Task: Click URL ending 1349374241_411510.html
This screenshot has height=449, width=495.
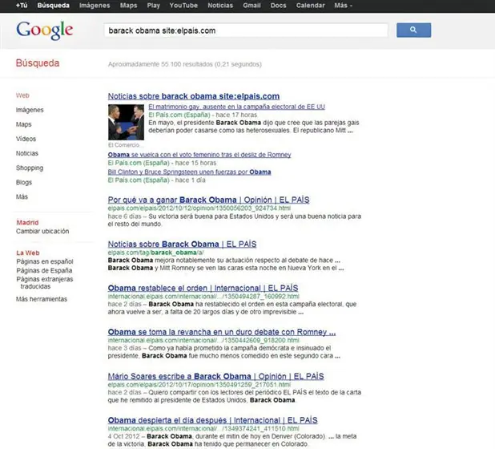Action: click(x=203, y=428)
